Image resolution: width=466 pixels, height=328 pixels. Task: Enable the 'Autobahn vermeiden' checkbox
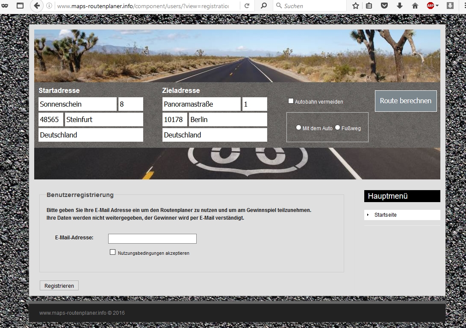coord(291,101)
